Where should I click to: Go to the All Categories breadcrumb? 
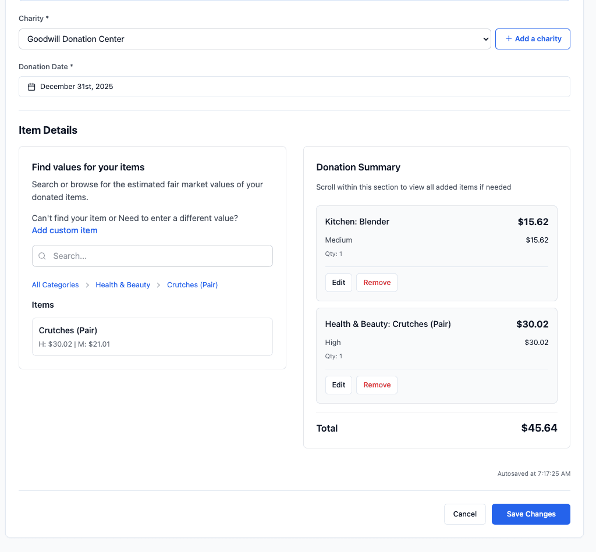(x=55, y=285)
